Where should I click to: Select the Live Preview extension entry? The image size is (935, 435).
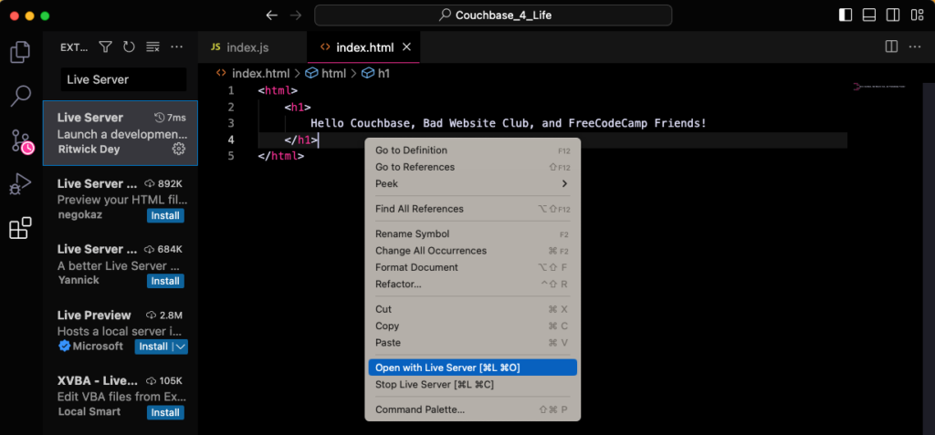[x=121, y=330]
